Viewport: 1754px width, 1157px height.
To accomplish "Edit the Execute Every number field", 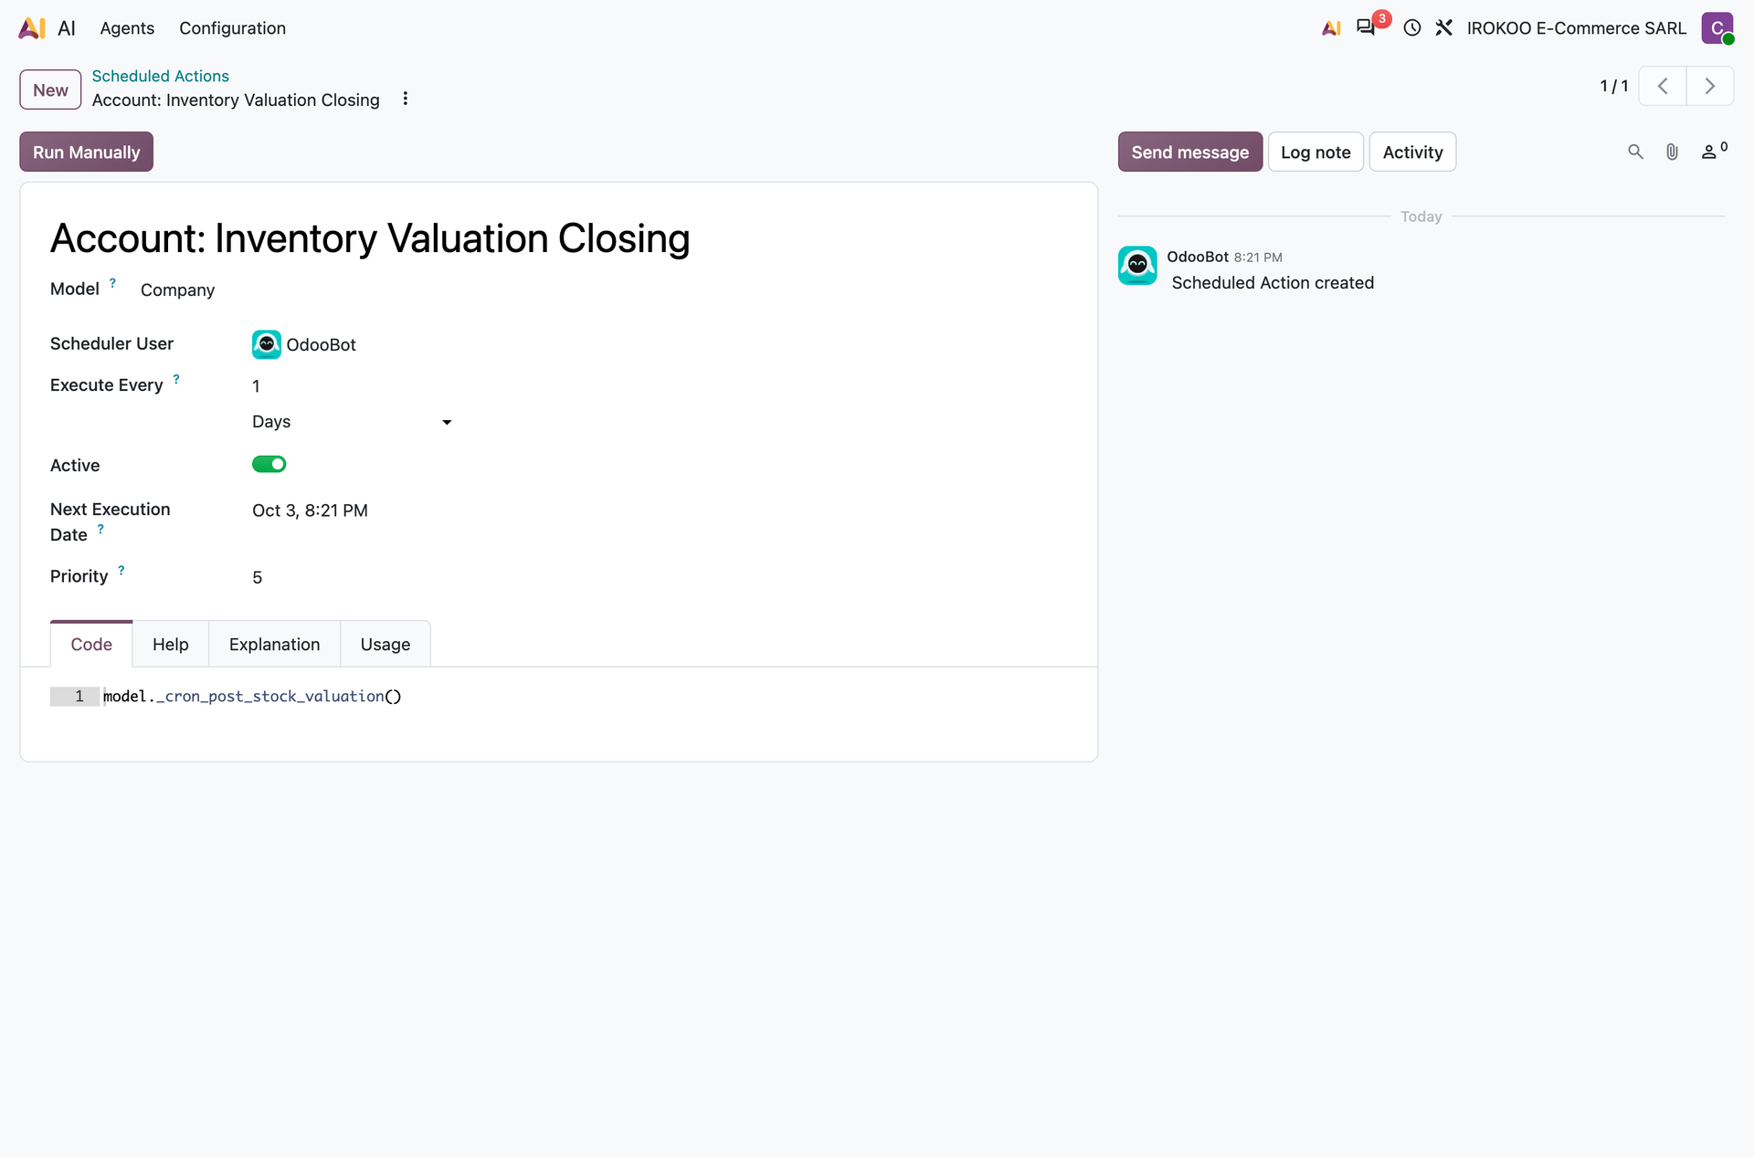I will (x=353, y=385).
